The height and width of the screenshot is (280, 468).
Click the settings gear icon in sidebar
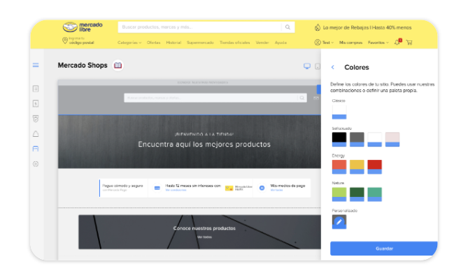[x=36, y=164]
